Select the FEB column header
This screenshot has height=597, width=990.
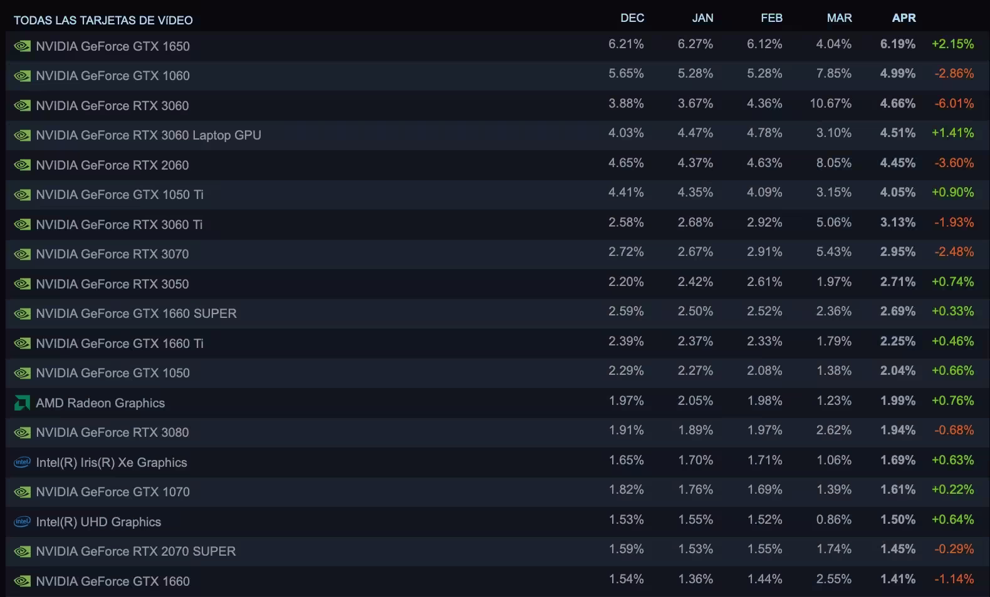coord(771,18)
